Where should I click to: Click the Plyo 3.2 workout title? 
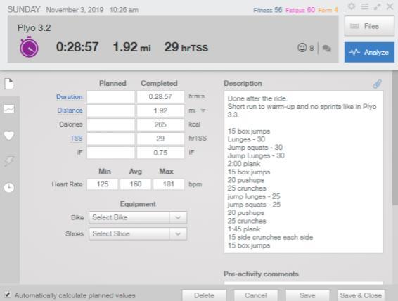click(34, 27)
